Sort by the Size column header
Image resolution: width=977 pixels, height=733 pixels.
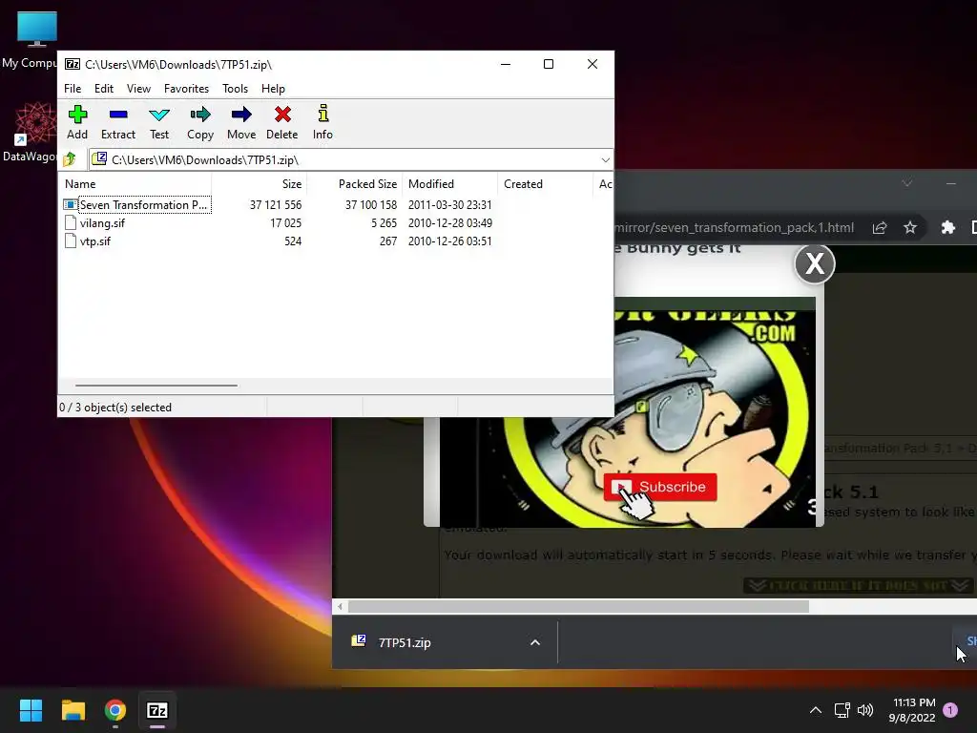260,184
